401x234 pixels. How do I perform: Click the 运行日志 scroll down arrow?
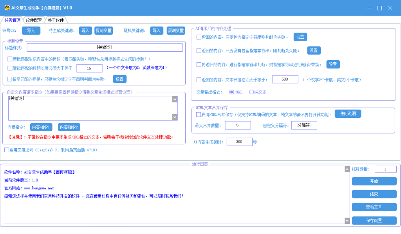click(347, 220)
